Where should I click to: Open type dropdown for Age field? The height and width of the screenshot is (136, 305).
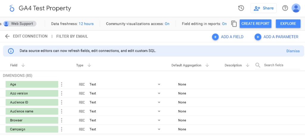(x=159, y=85)
